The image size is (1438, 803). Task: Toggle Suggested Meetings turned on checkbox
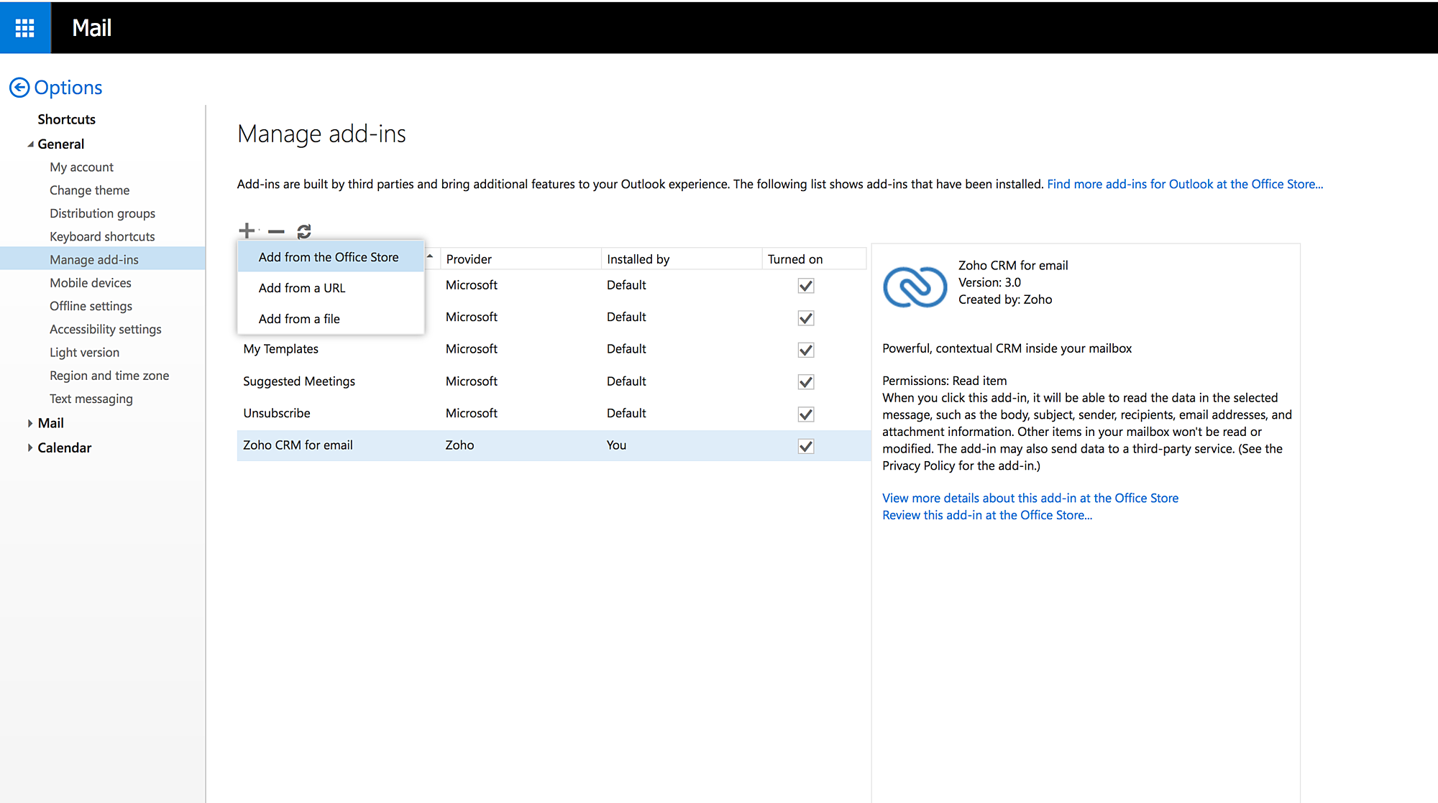coord(806,382)
